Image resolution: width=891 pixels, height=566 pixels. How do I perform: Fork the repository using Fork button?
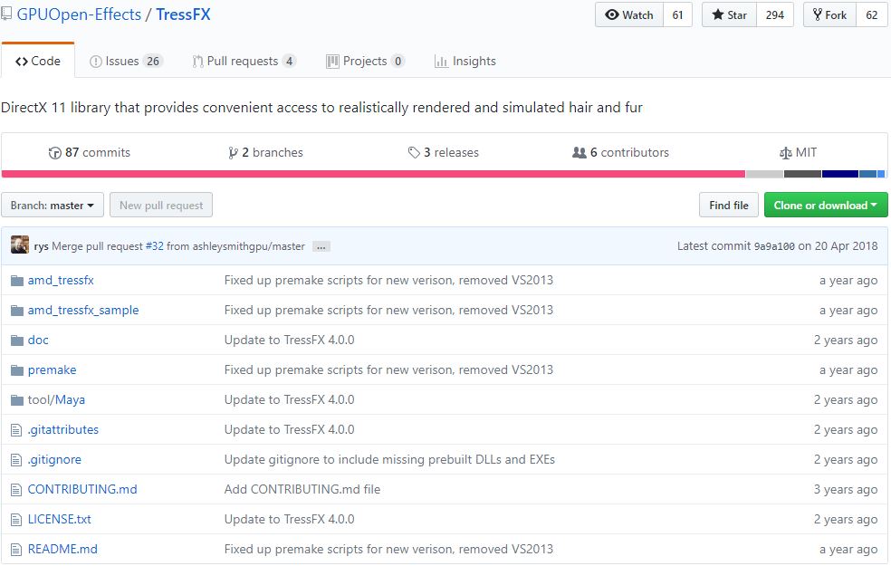[x=830, y=15]
